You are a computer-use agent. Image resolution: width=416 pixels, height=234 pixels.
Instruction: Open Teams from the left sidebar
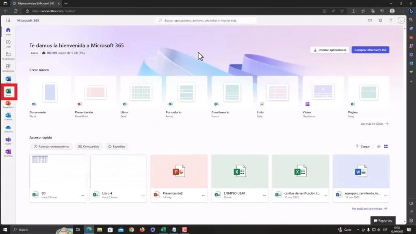point(8,141)
